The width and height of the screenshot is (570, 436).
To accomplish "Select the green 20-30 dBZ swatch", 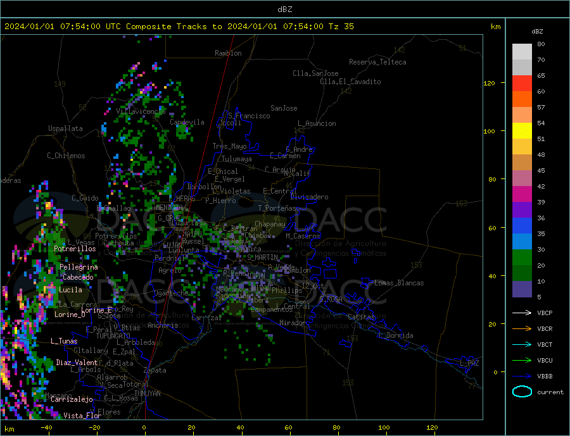I will (x=522, y=258).
